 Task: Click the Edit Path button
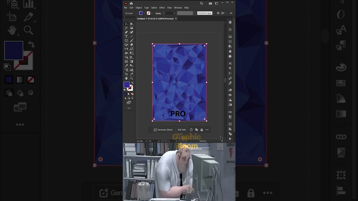coord(182,130)
